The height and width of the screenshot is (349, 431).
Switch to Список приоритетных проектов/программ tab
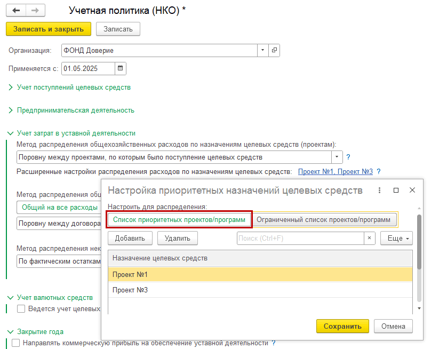click(x=179, y=219)
